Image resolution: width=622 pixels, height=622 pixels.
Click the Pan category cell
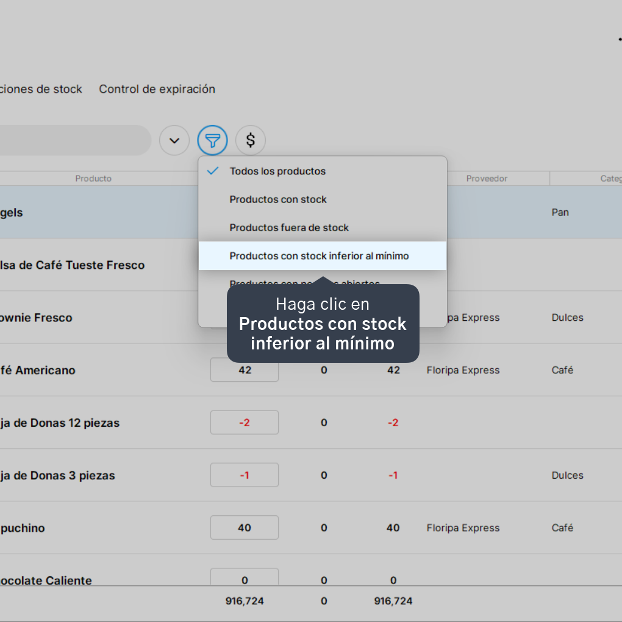pyautogui.click(x=560, y=212)
